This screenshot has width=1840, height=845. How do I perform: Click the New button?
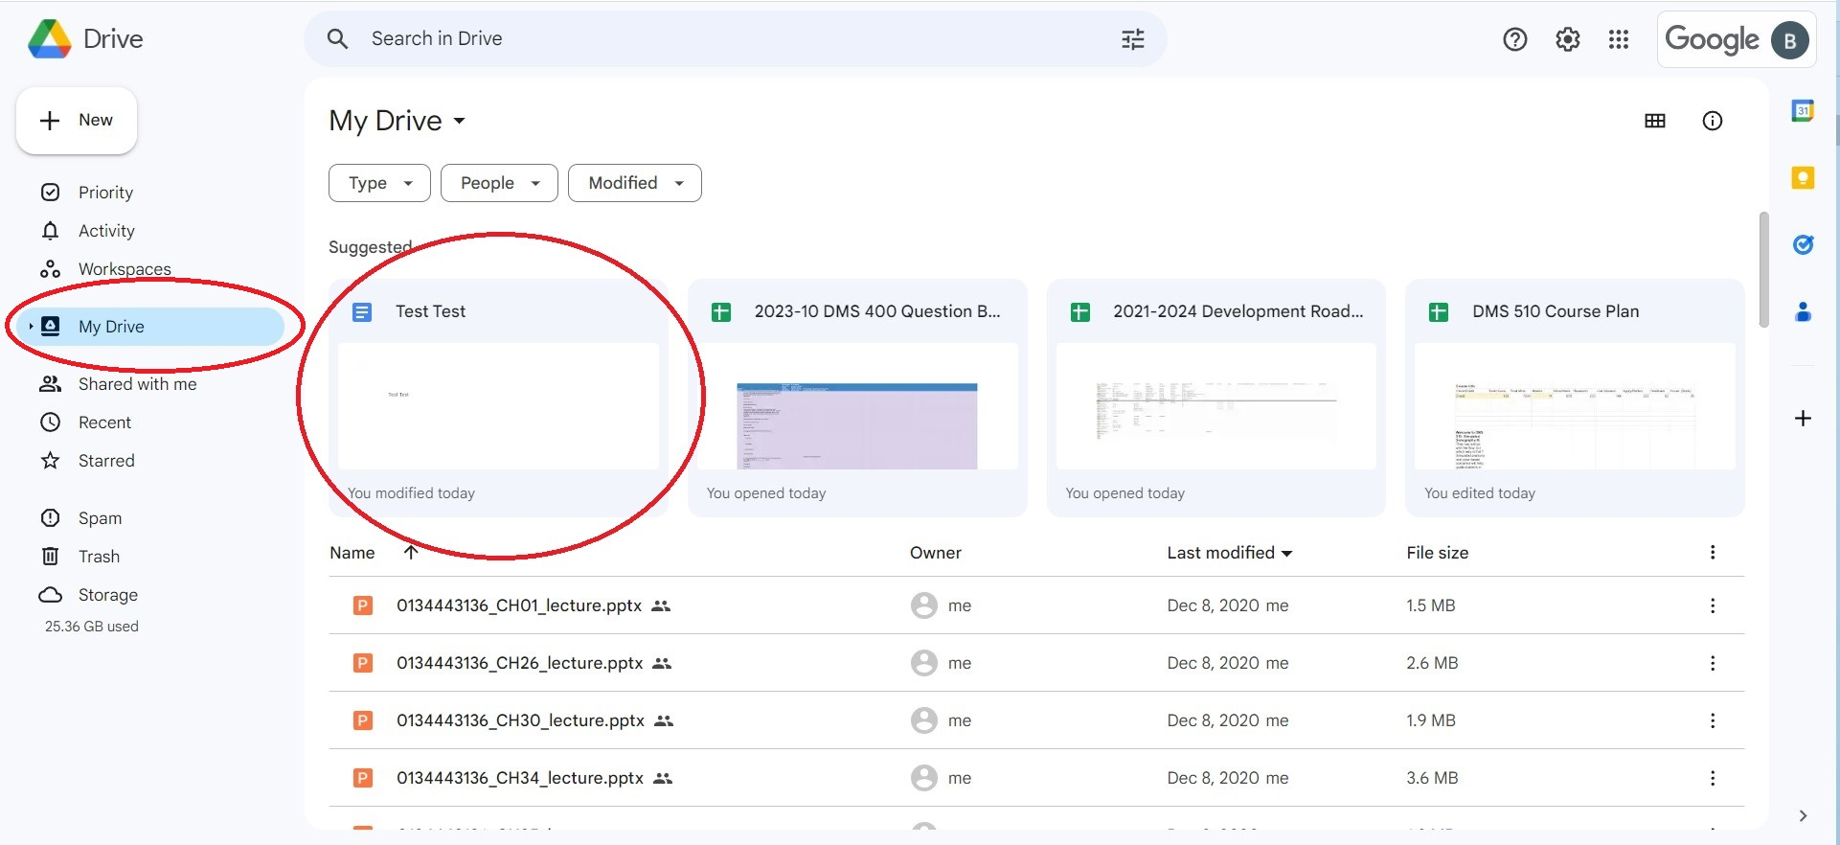click(x=77, y=121)
